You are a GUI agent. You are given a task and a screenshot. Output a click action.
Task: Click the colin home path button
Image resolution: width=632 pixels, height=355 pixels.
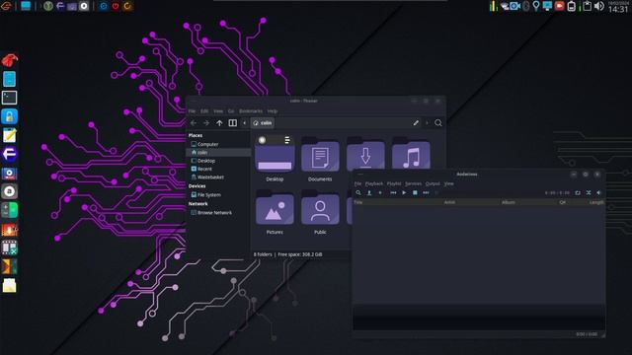263,122
